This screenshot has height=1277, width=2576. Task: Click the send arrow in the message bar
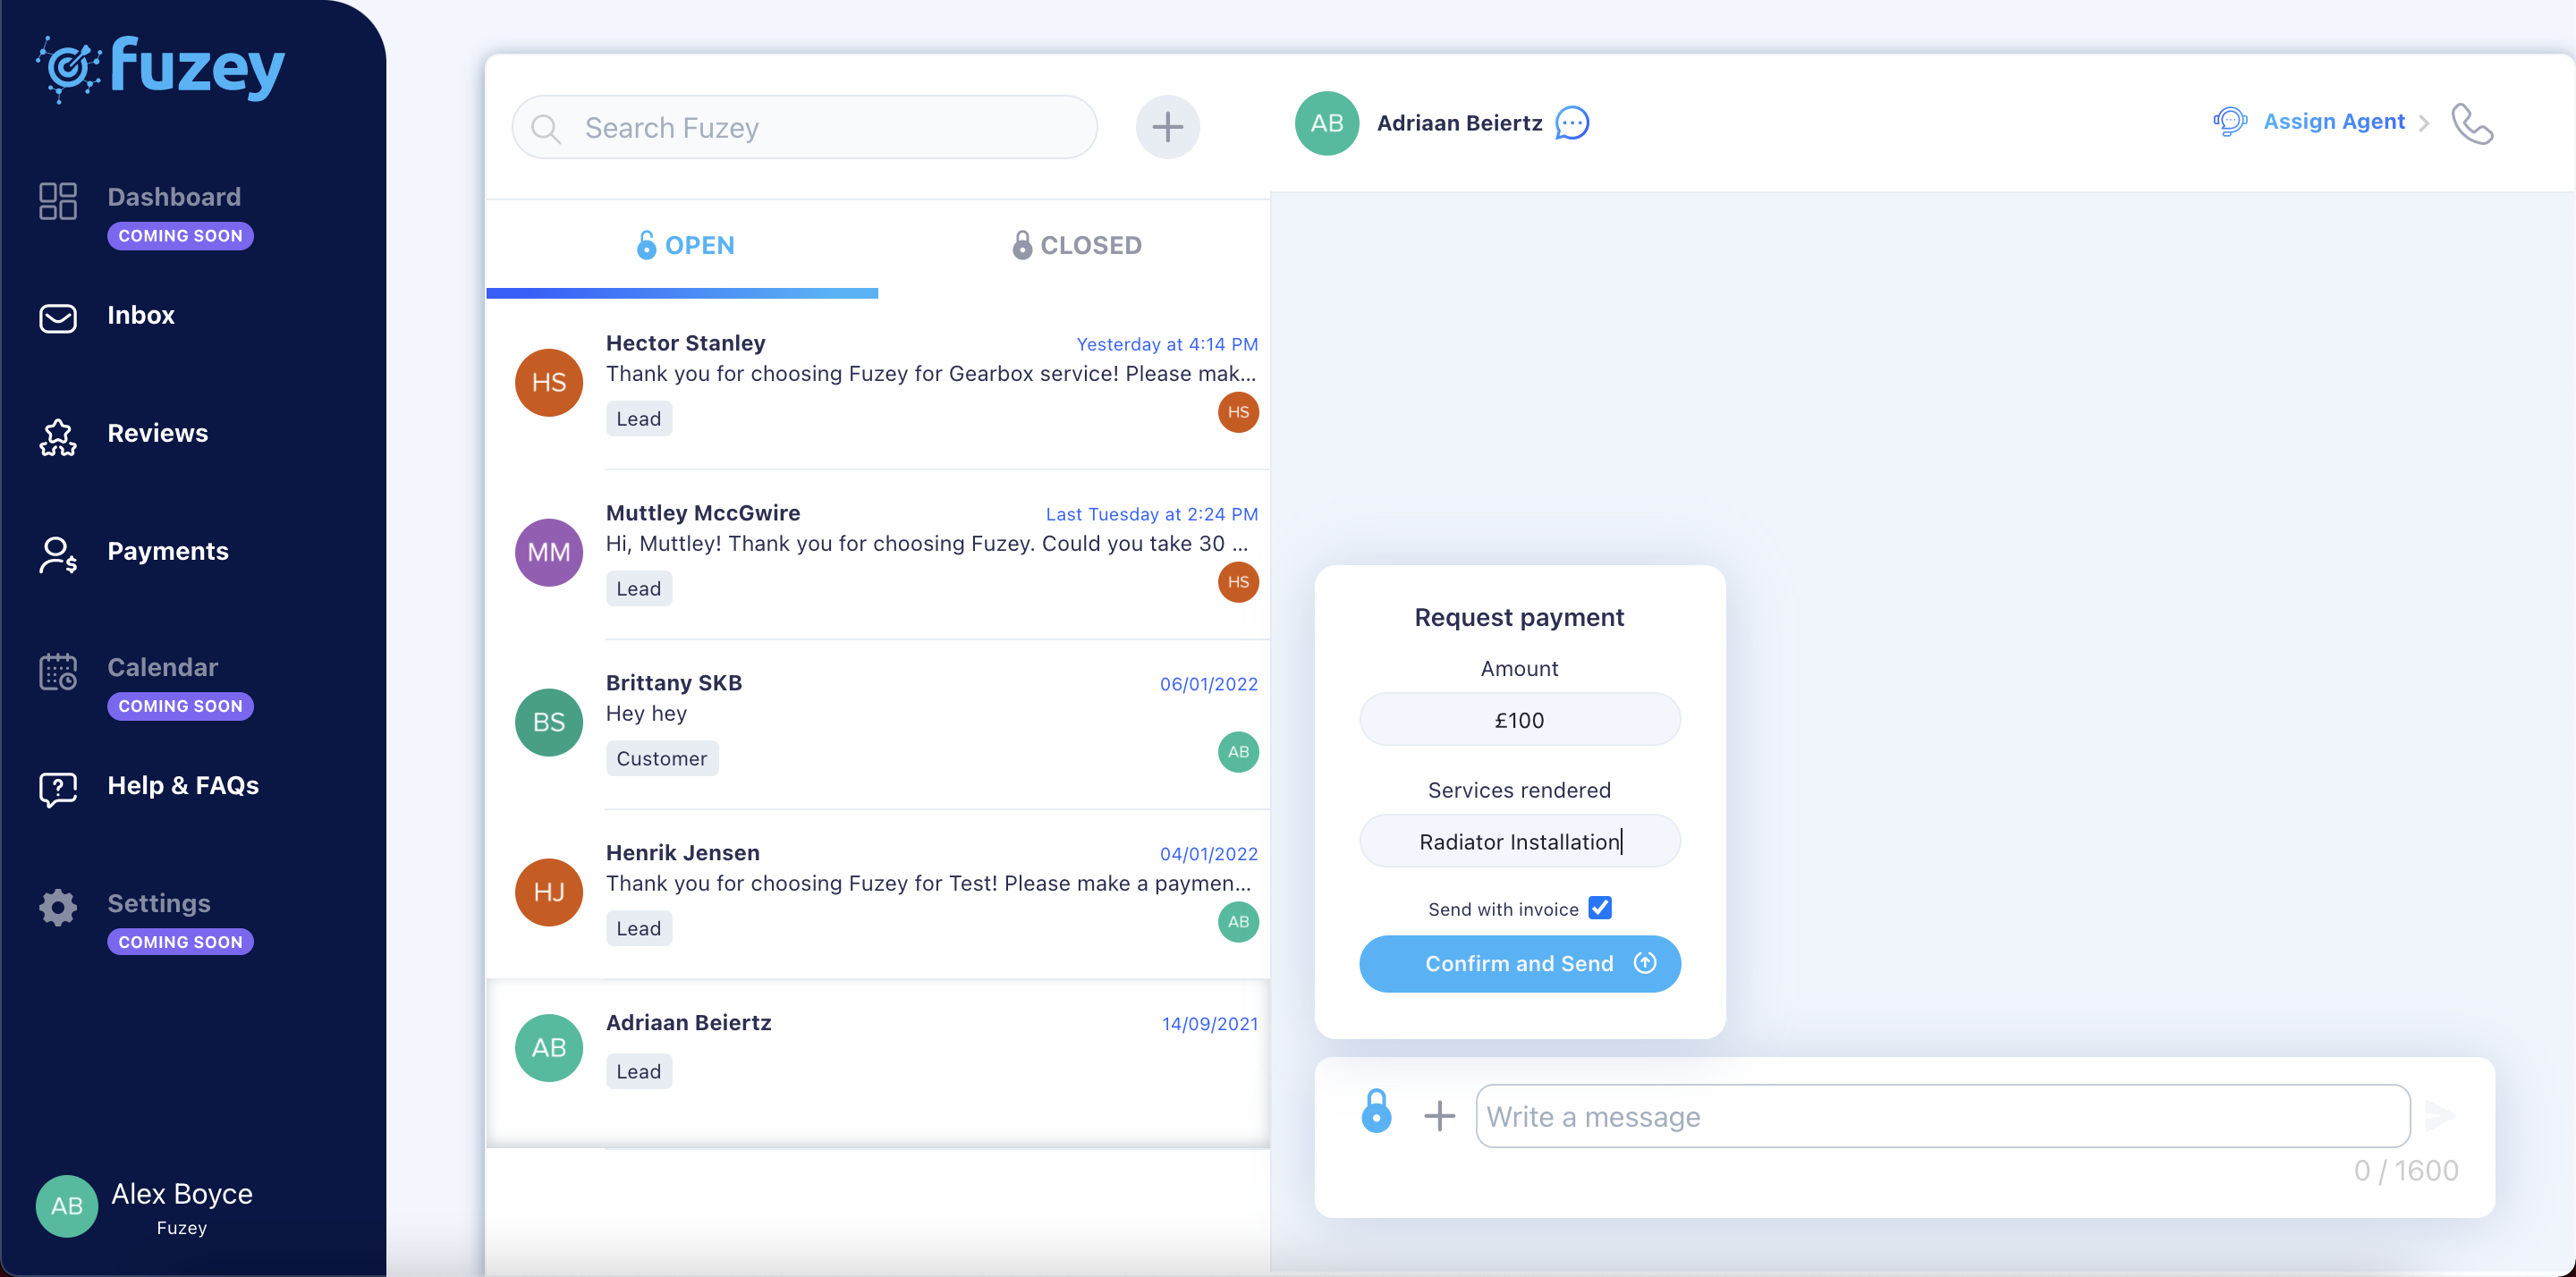point(2440,1114)
